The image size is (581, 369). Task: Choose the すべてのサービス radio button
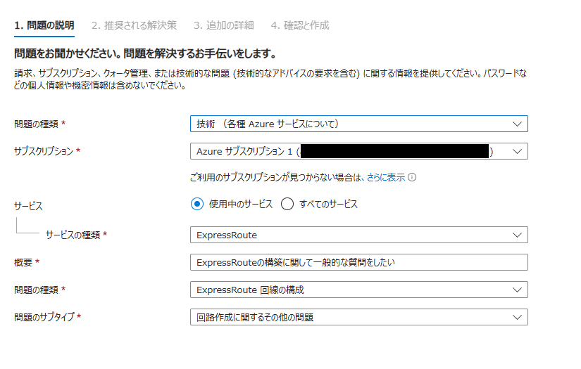(x=287, y=204)
